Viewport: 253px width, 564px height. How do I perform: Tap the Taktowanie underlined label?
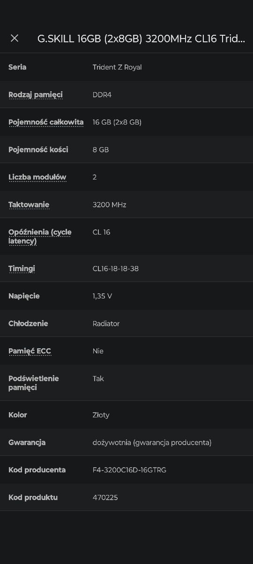coord(29,205)
